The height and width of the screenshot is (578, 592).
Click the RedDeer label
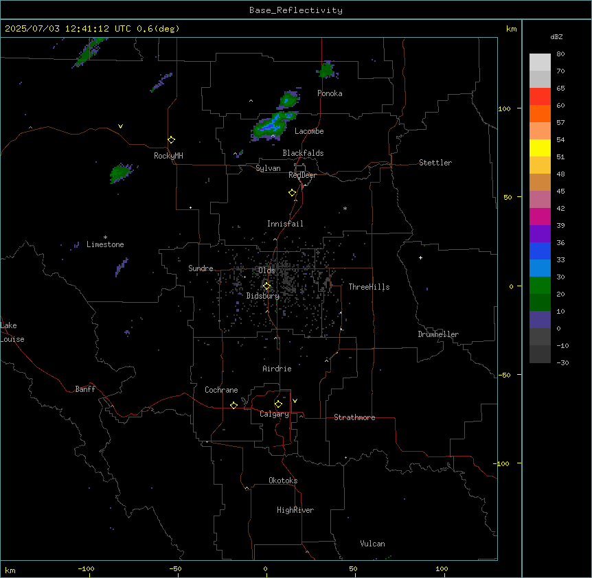pos(302,175)
